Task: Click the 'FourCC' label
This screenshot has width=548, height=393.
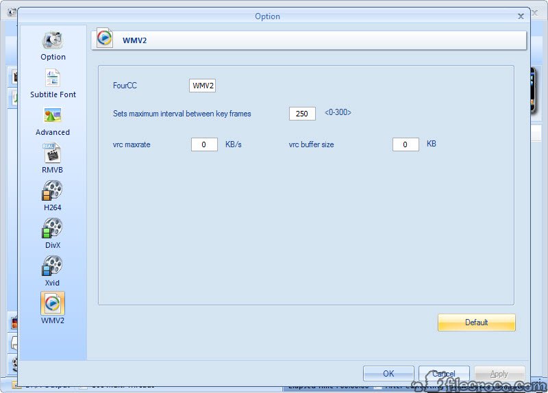Action: [125, 86]
